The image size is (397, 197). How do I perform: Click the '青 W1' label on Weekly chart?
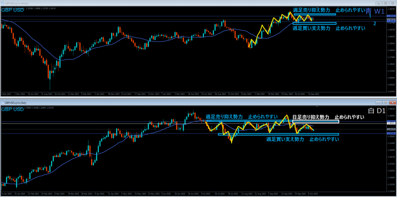375,12
